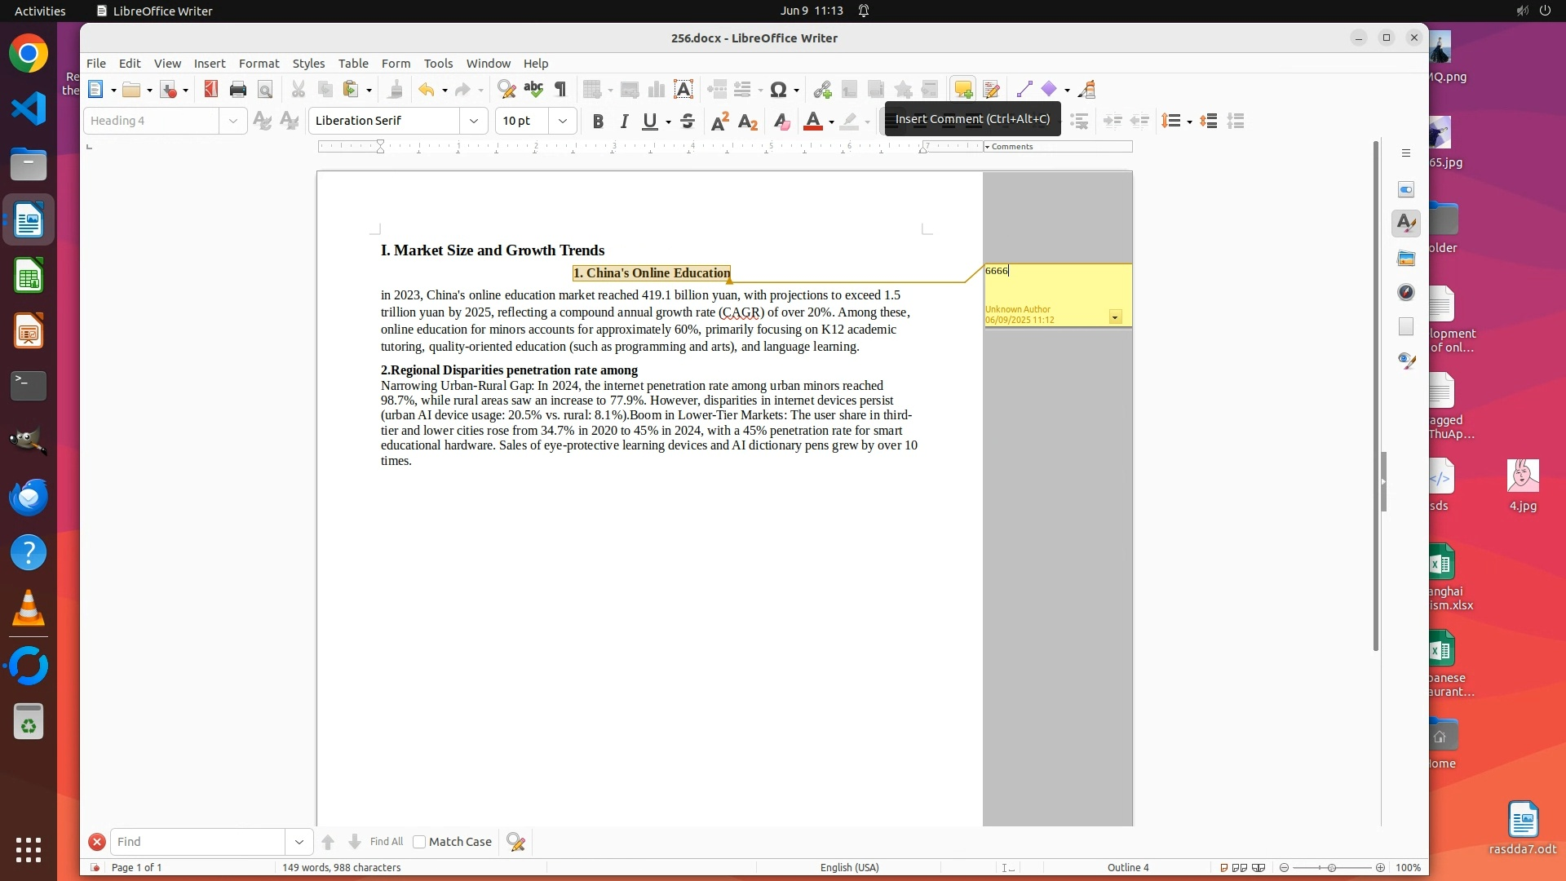Click the Find All button
Viewport: 1566px width, 881px height.
(387, 842)
